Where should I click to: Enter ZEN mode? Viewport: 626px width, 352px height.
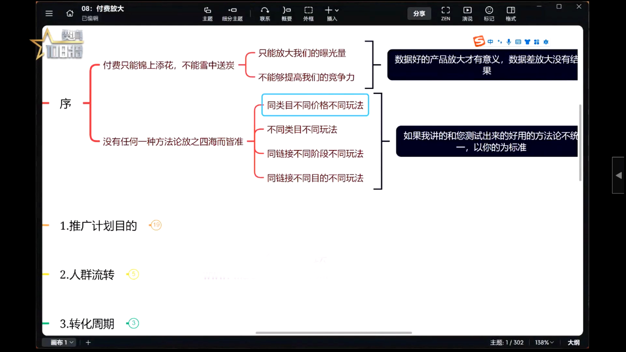click(x=446, y=14)
